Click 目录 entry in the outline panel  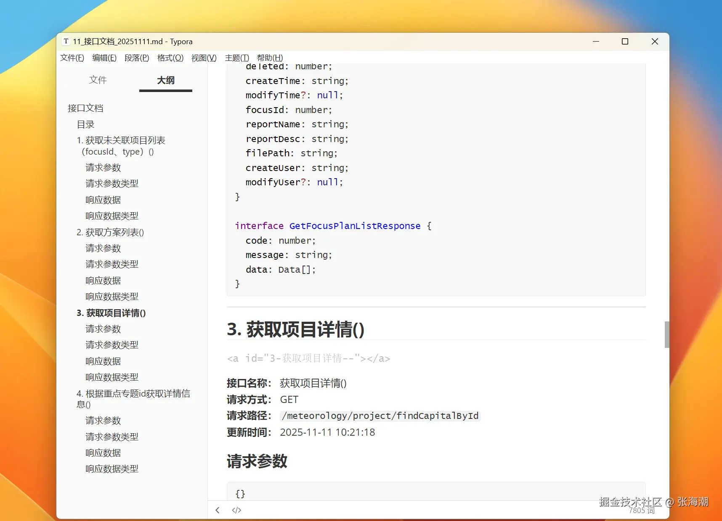tap(85, 124)
